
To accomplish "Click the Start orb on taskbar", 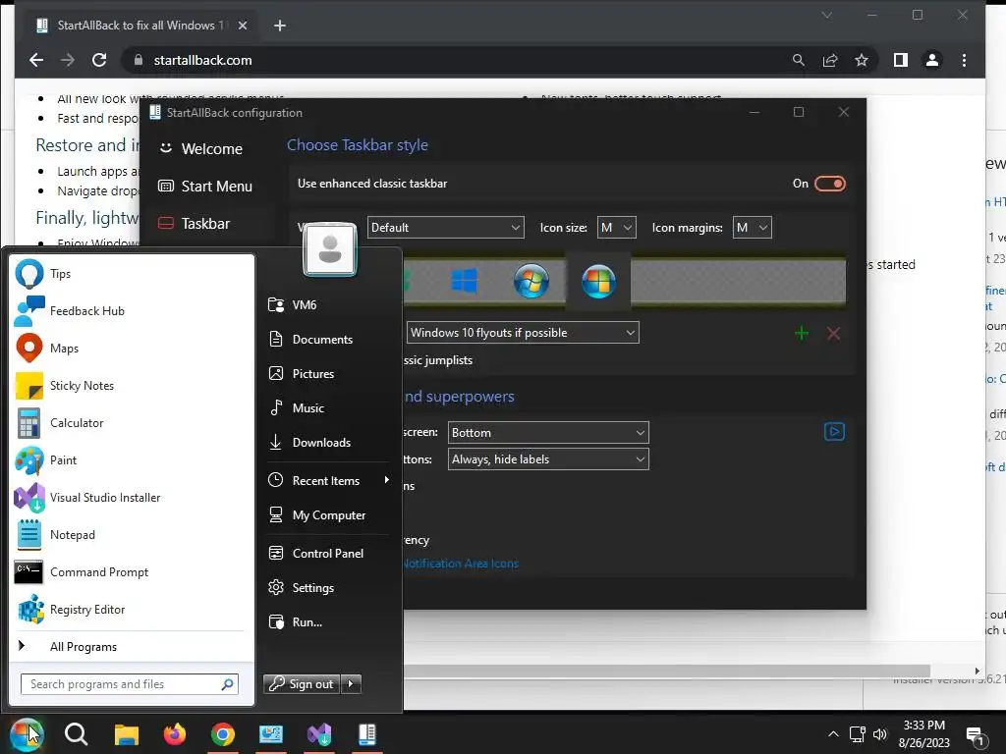I will (25, 733).
